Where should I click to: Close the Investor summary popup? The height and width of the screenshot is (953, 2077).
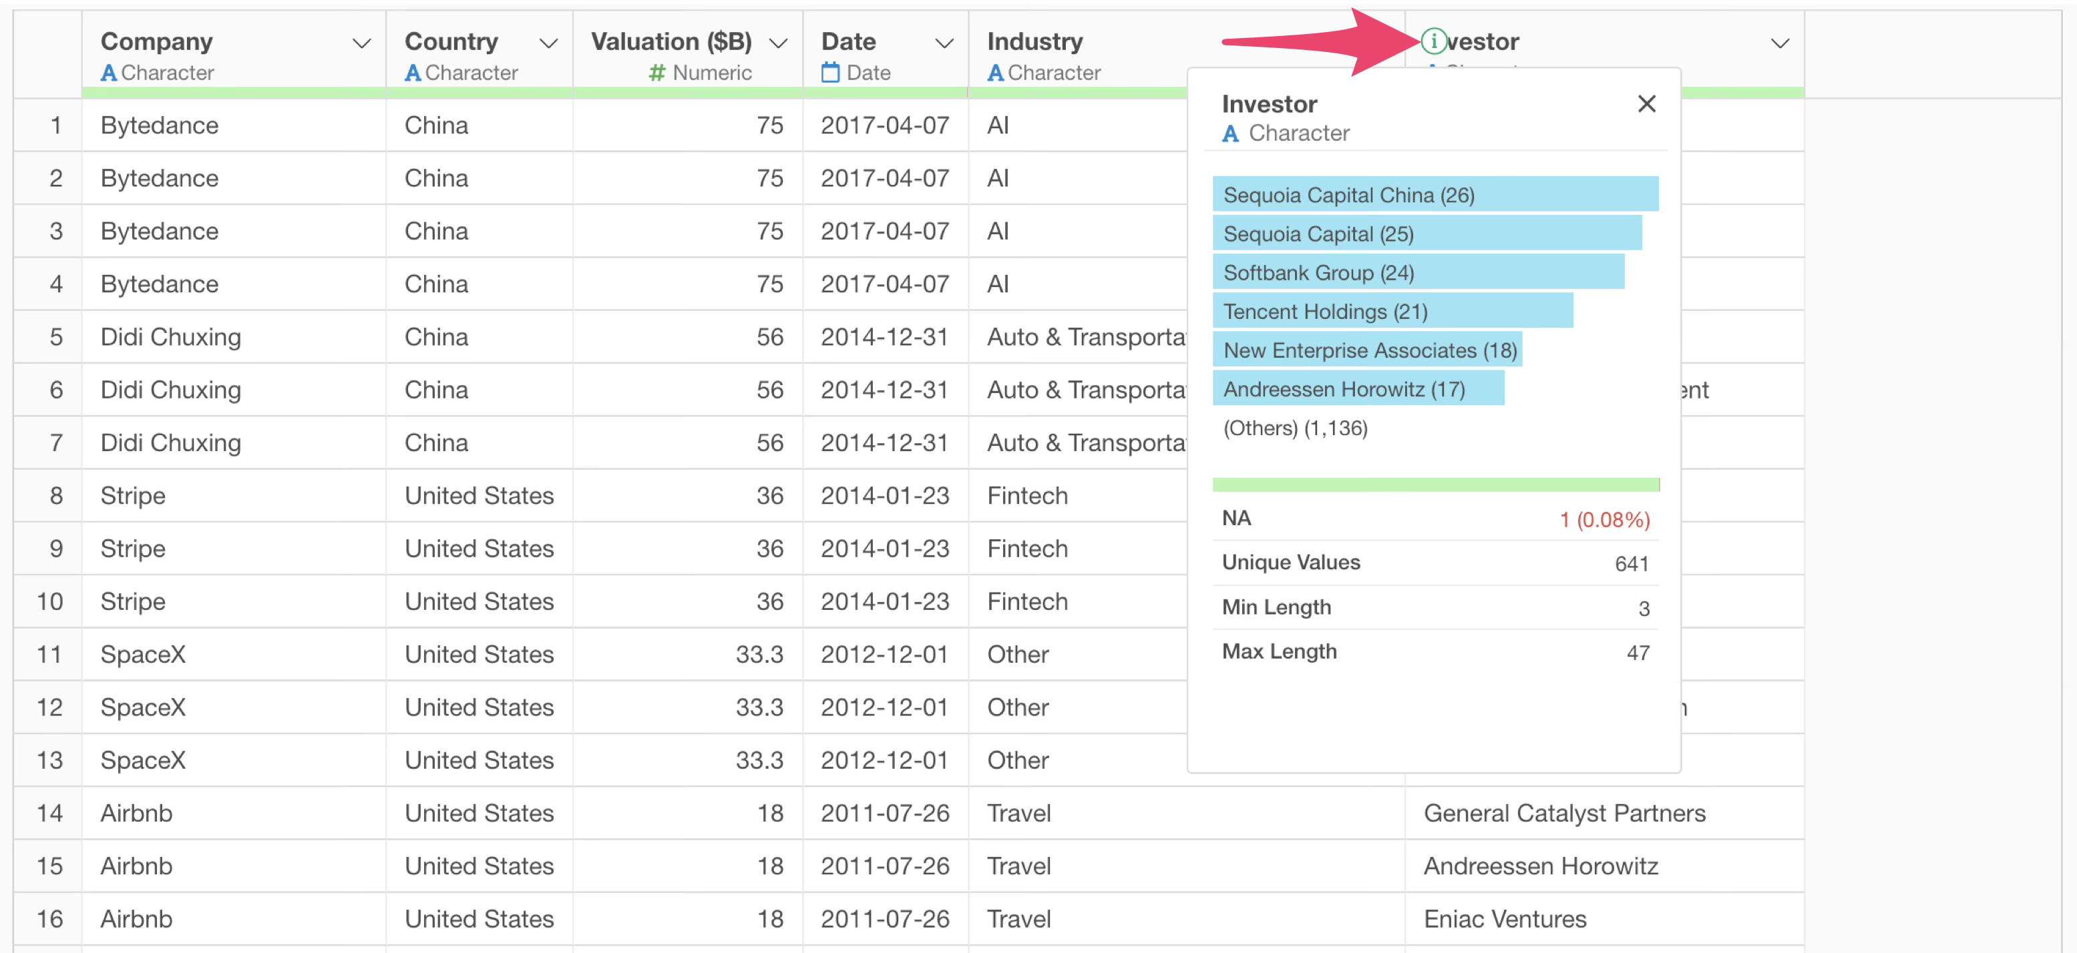point(1646,104)
